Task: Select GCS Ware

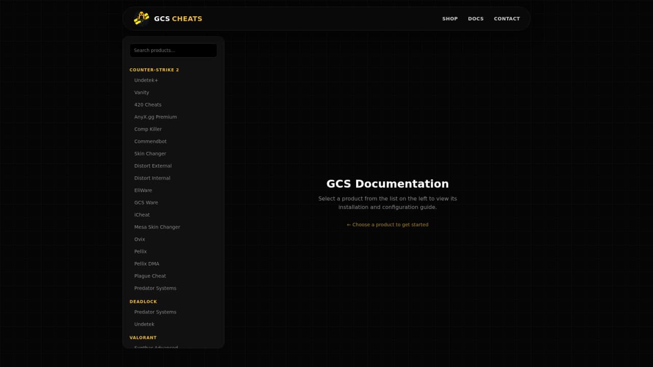Action: tap(173, 203)
